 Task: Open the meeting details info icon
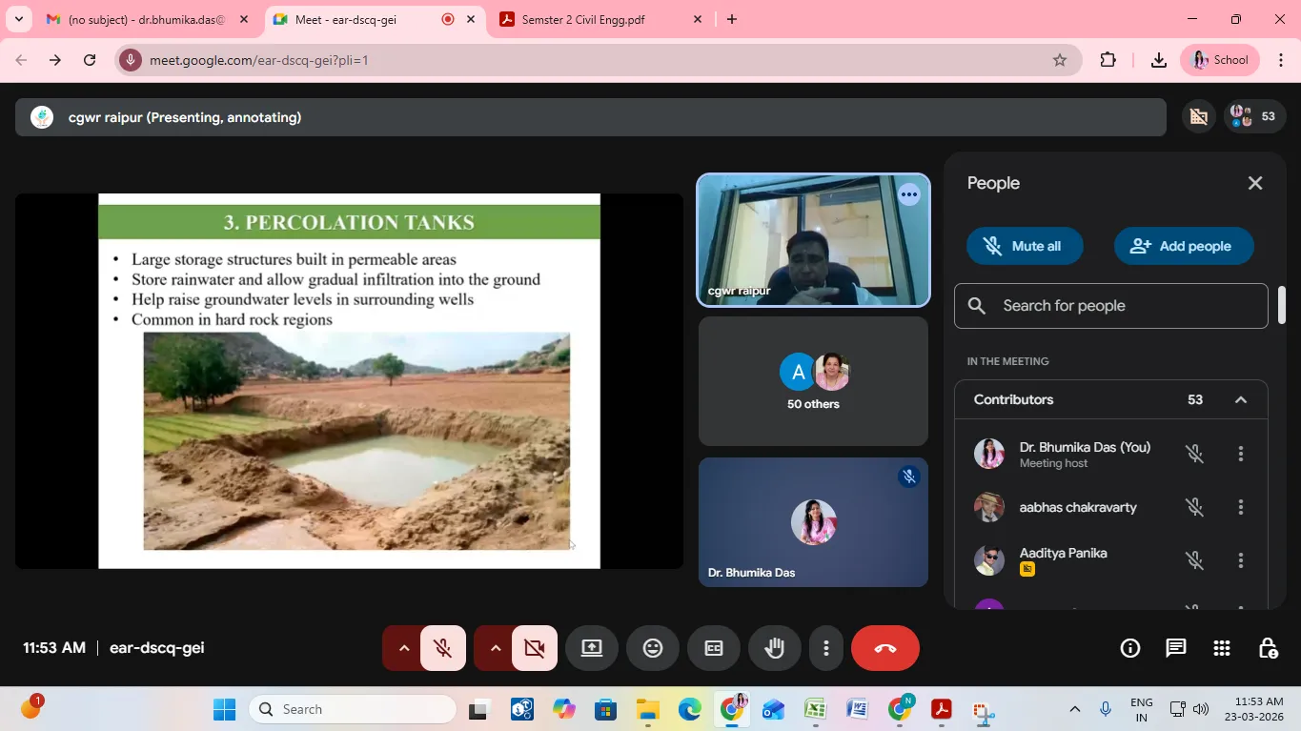pos(1130,648)
